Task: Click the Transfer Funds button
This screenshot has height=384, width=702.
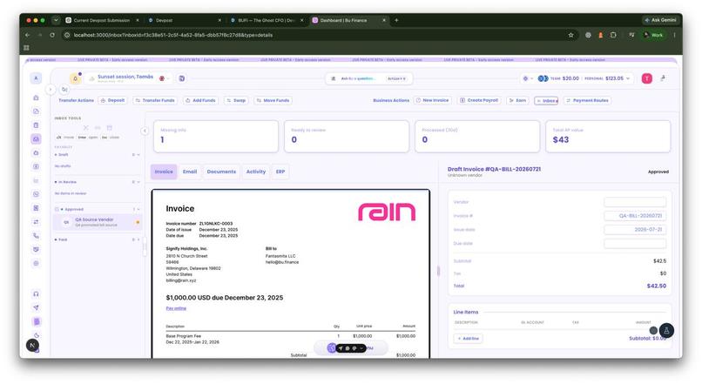Action: pos(155,101)
